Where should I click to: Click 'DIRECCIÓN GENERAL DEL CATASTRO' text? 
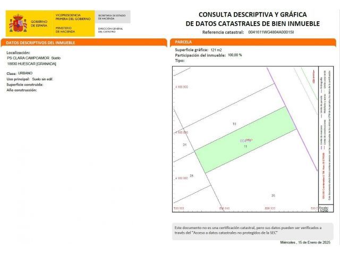pos(110,30)
